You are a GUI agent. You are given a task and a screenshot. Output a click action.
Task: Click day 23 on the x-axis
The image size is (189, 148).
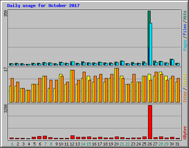pyautogui.click(x=133, y=144)
